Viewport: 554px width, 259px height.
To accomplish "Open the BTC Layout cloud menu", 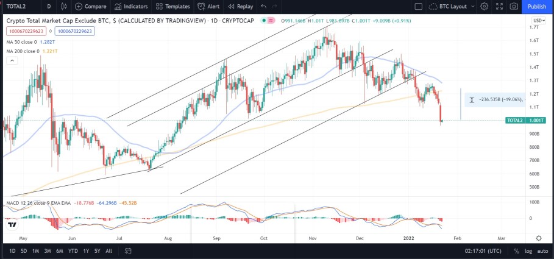I will coord(448,6).
